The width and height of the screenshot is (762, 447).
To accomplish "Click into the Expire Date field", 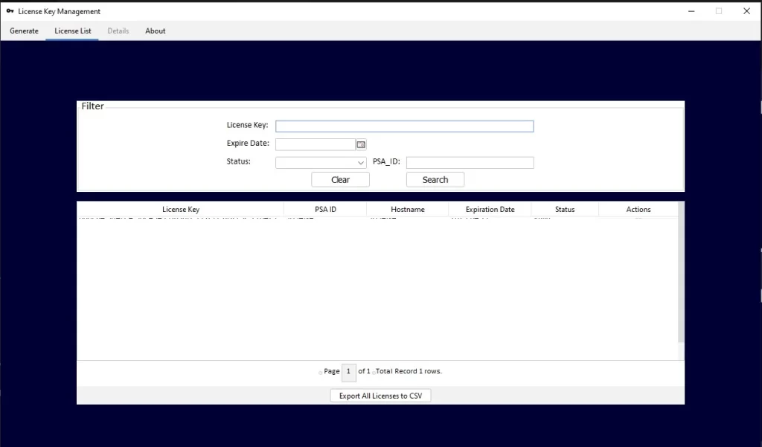I will click(315, 144).
